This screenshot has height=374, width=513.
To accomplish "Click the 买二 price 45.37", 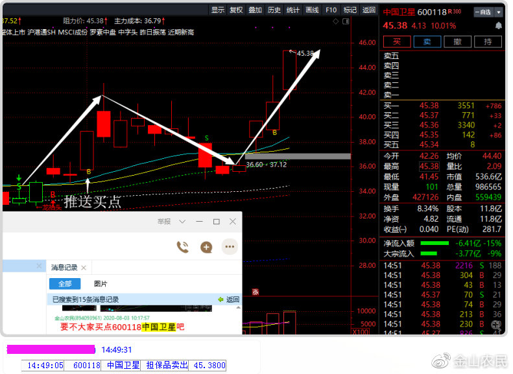I will click(x=429, y=115).
